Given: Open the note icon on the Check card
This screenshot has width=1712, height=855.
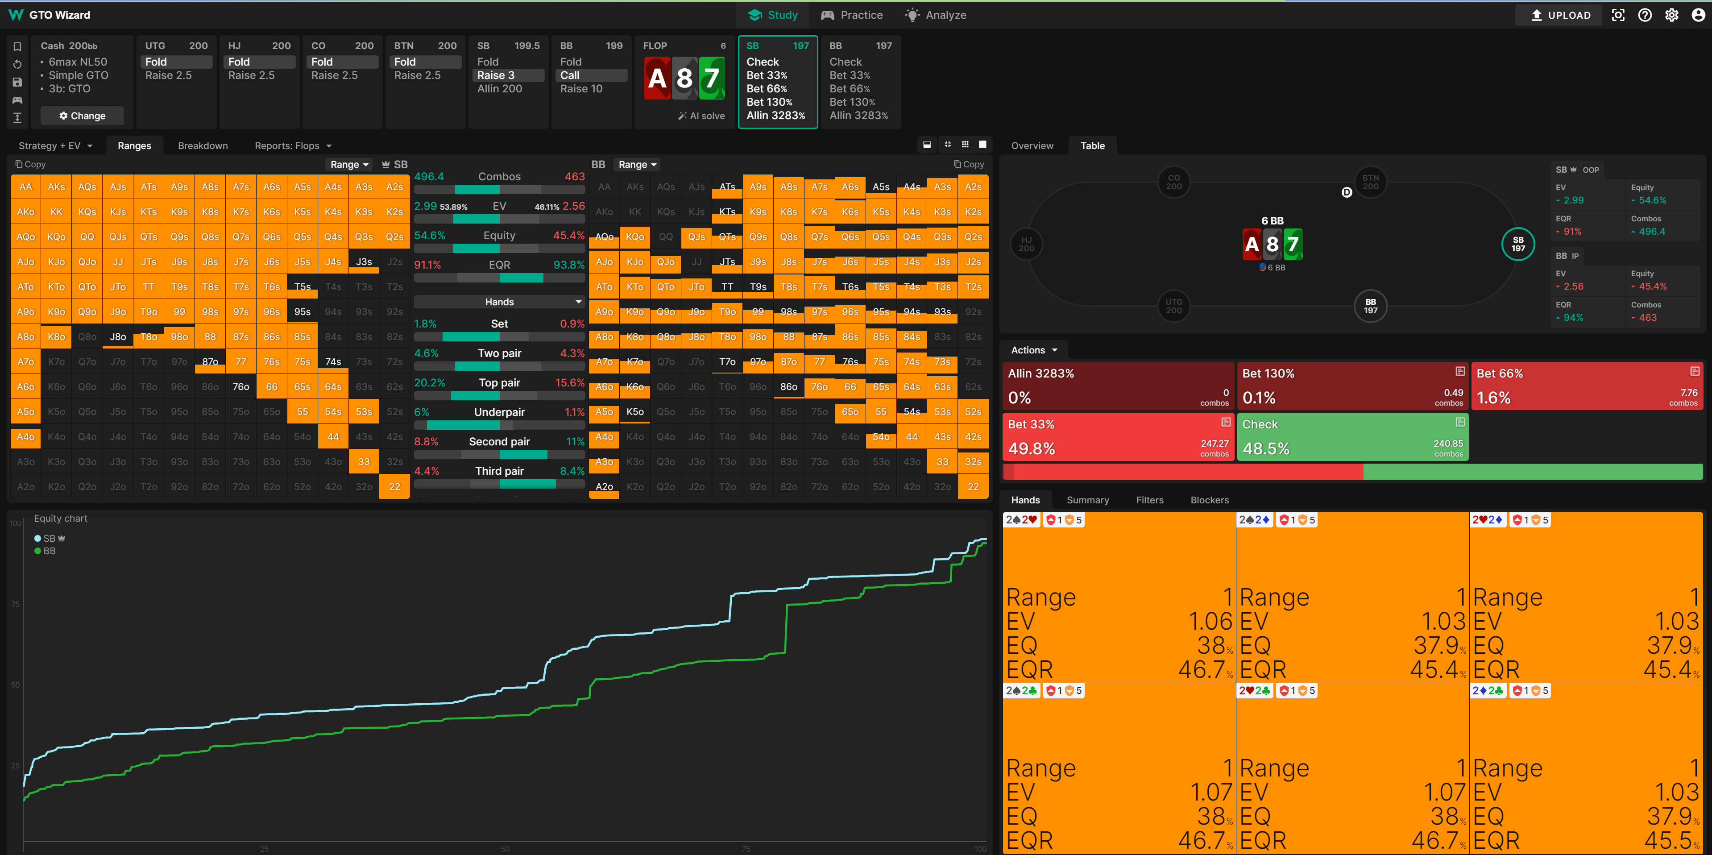Looking at the screenshot, I should pos(1460,422).
